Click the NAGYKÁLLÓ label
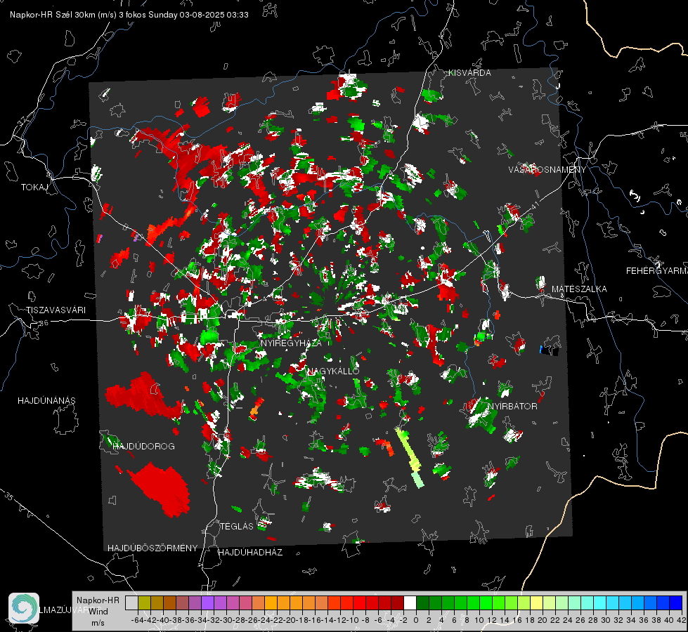Viewport: 688px width, 632px height. [x=333, y=371]
